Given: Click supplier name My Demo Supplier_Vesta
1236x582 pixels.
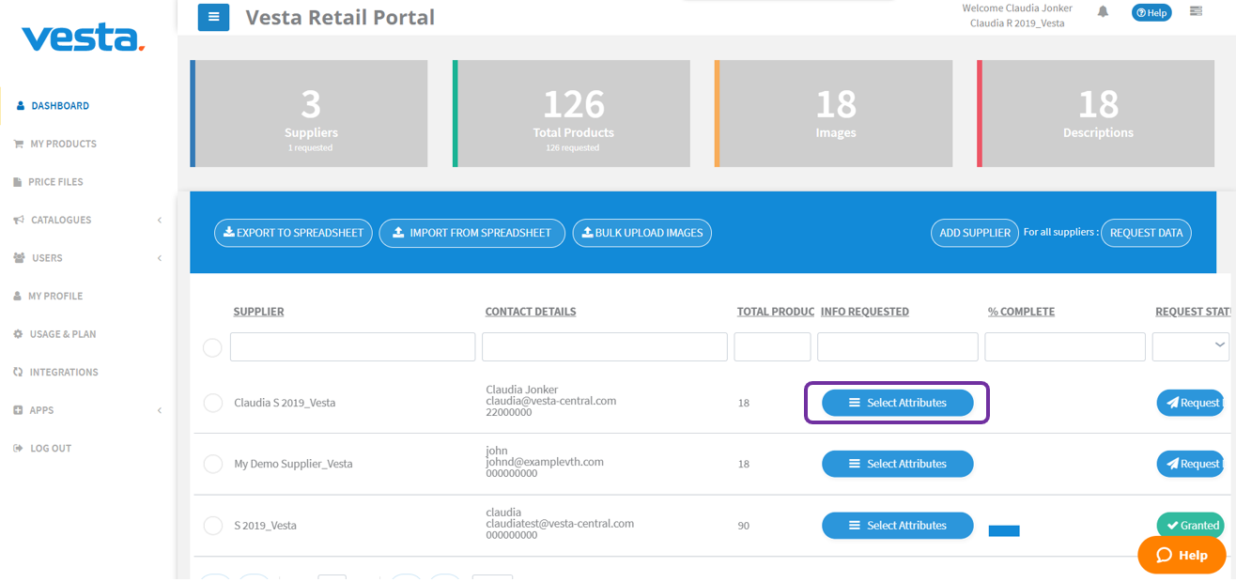Looking at the screenshot, I should pyautogui.click(x=293, y=464).
